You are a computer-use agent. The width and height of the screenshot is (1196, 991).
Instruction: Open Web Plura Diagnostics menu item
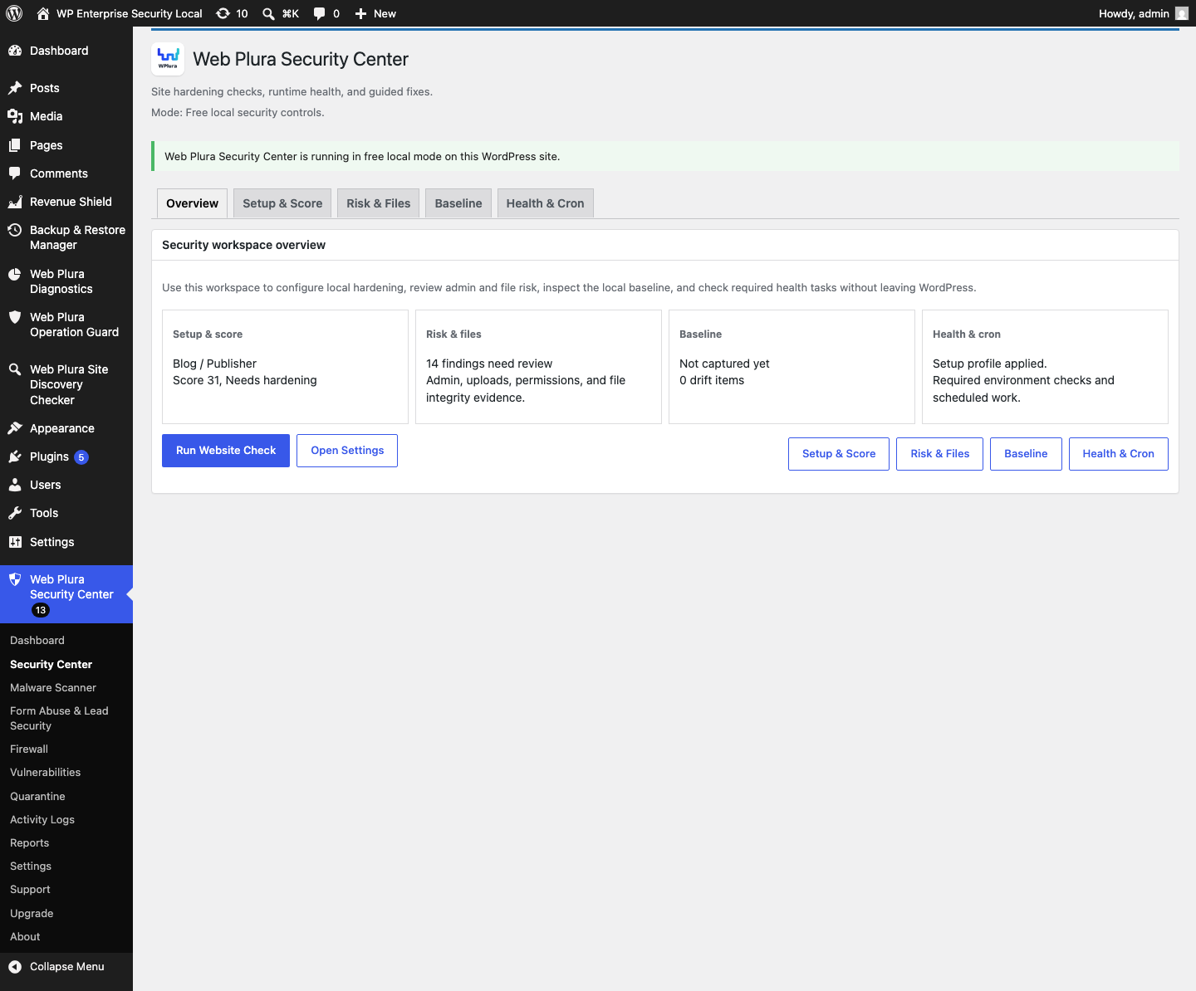pos(66,281)
